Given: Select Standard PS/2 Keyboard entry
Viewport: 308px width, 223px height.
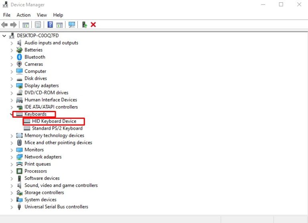Looking at the screenshot, I should 57,129.
